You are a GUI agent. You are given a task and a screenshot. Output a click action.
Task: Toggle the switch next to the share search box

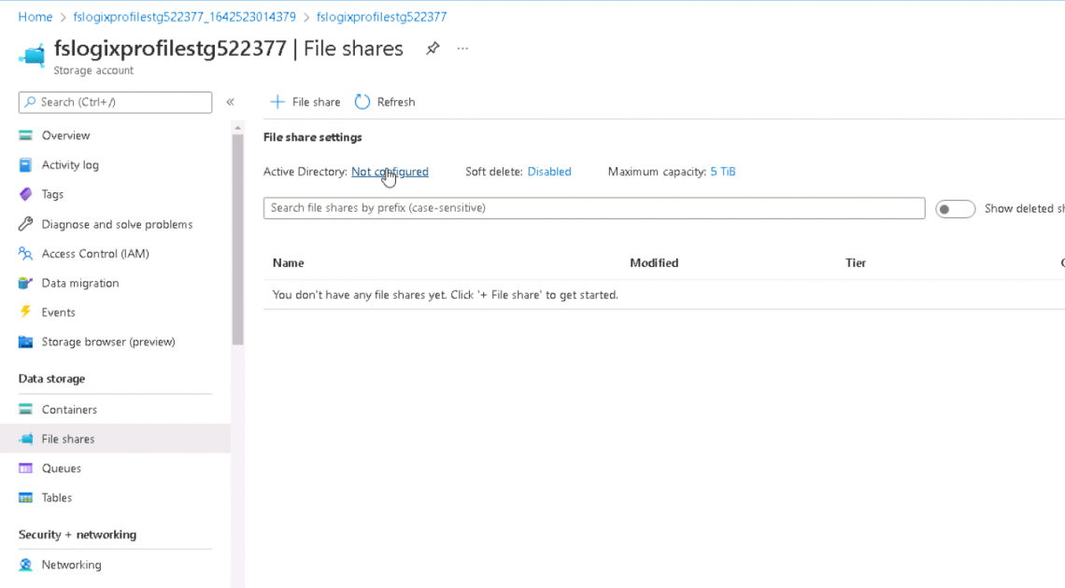955,208
